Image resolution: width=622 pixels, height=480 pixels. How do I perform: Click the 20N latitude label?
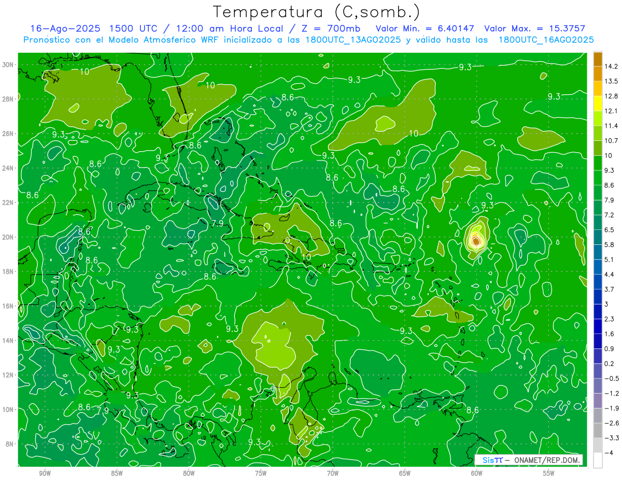coord(9,237)
